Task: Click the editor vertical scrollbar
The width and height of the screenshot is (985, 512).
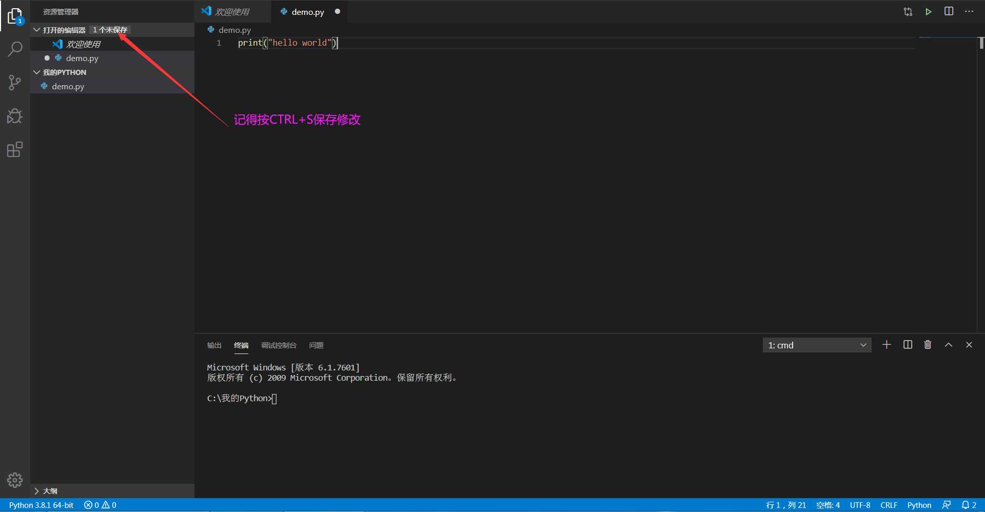Action: pos(981,43)
